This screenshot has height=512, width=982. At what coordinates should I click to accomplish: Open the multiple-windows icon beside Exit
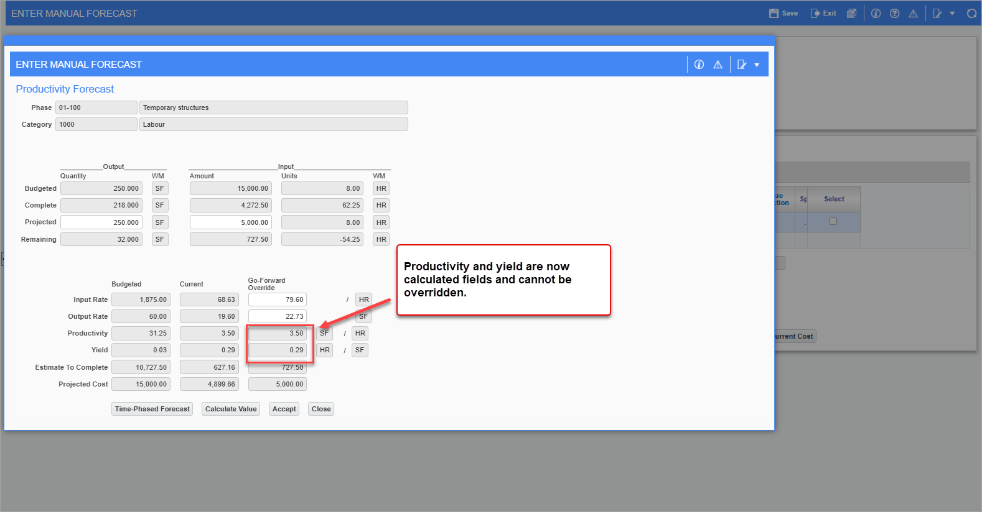[851, 13]
